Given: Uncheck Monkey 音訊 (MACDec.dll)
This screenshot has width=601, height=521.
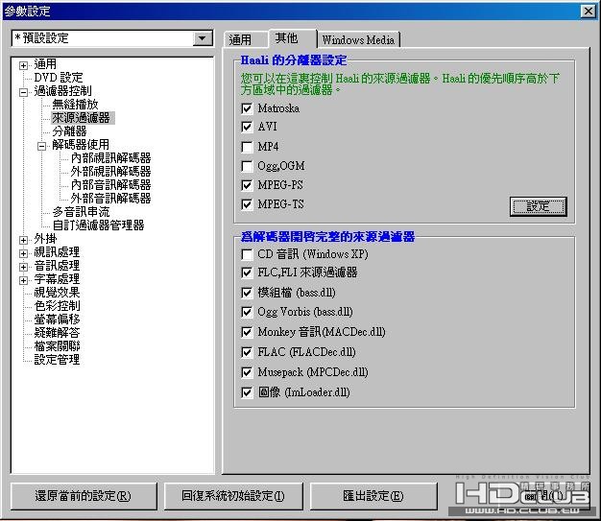Looking at the screenshot, I should click(x=247, y=332).
